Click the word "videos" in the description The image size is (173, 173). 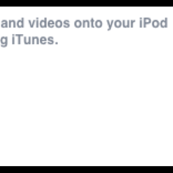point(49,23)
